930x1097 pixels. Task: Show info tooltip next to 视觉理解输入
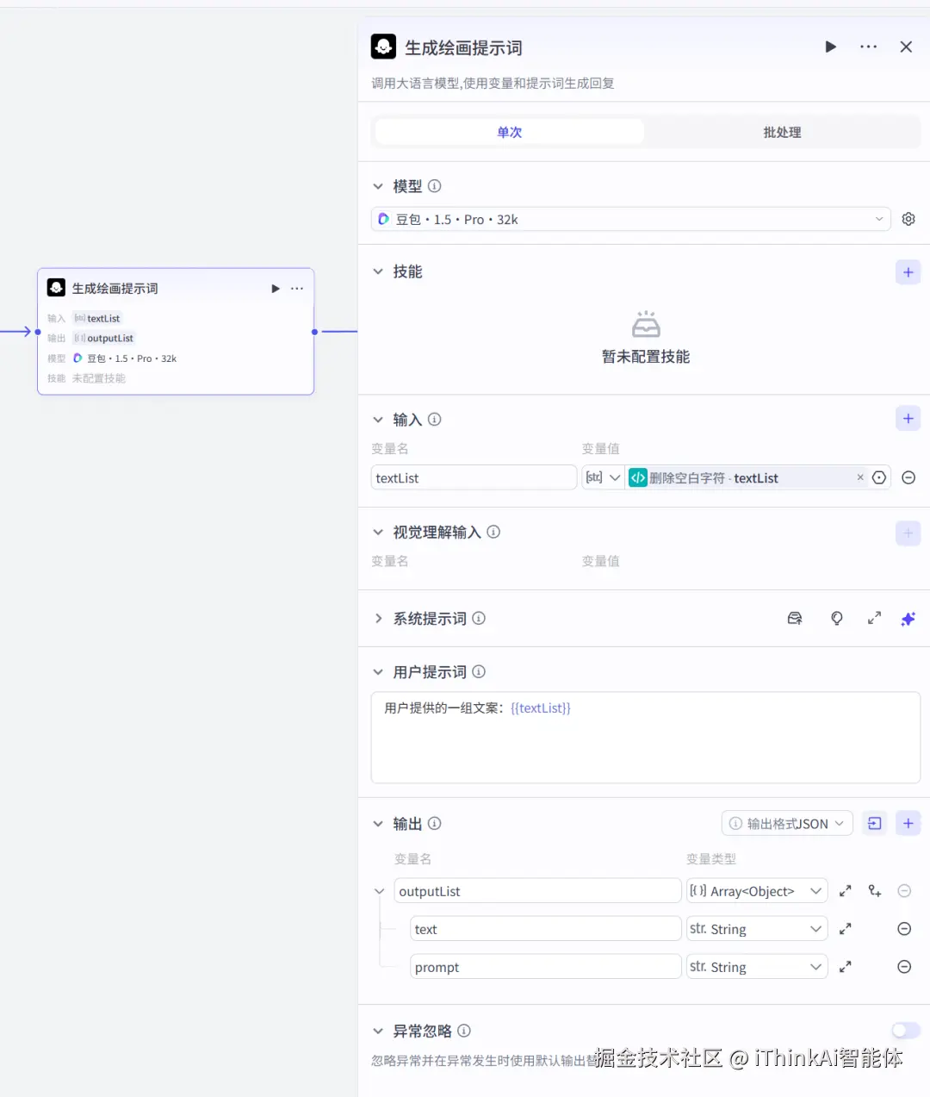pyautogui.click(x=493, y=533)
